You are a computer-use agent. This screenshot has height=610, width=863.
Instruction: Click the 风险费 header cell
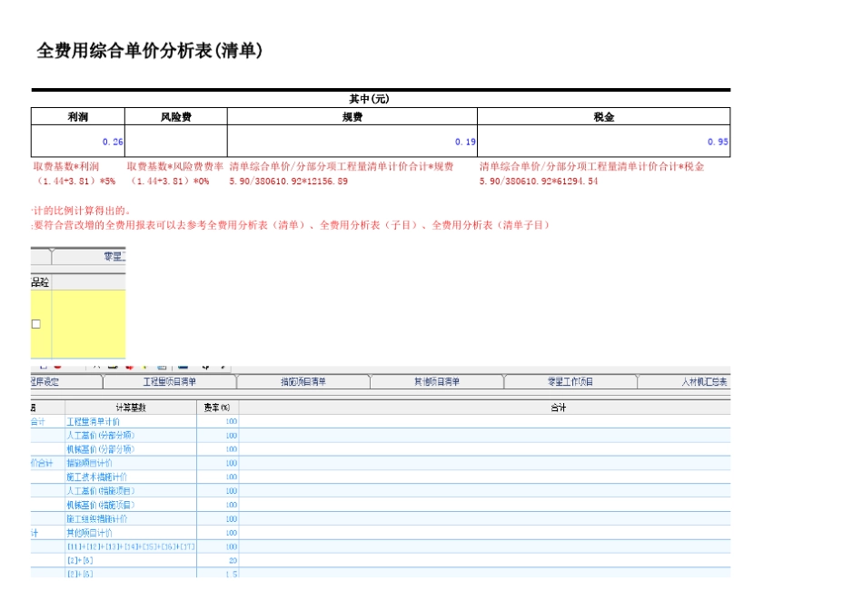[175, 116]
